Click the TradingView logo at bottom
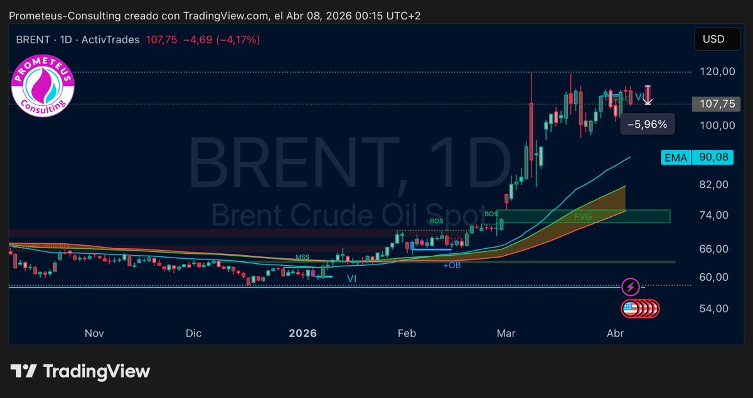This screenshot has width=753, height=398. (x=80, y=372)
